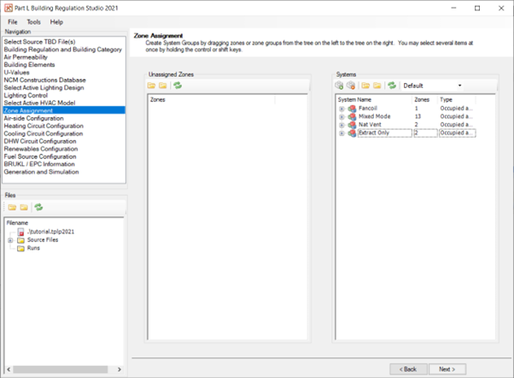Click the remove system group icon
The image size is (514, 378).
click(351, 86)
